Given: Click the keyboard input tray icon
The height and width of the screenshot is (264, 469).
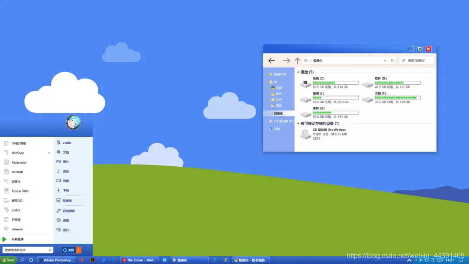Looking at the screenshot, I should 439,260.
